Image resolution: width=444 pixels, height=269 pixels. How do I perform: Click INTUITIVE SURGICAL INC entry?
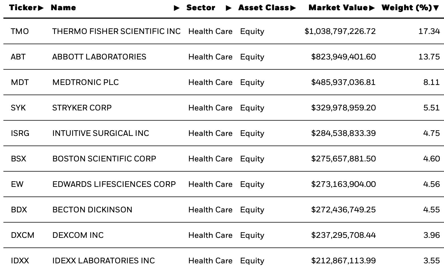[101, 133]
